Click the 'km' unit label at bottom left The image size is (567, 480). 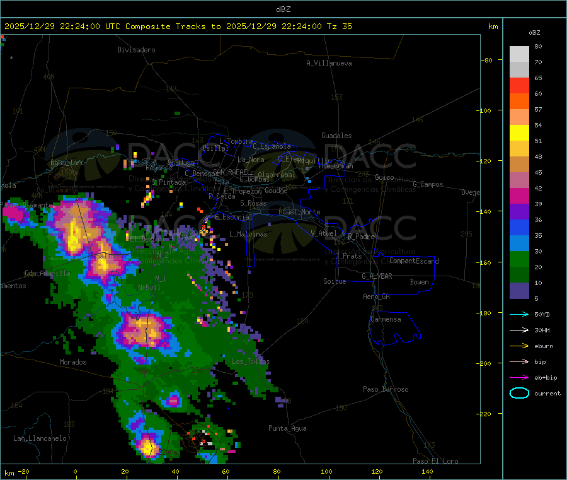(x=9, y=473)
